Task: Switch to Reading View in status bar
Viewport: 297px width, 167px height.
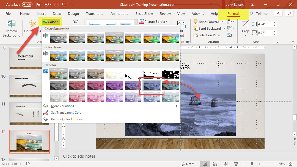Action: pyautogui.click(x=226, y=164)
